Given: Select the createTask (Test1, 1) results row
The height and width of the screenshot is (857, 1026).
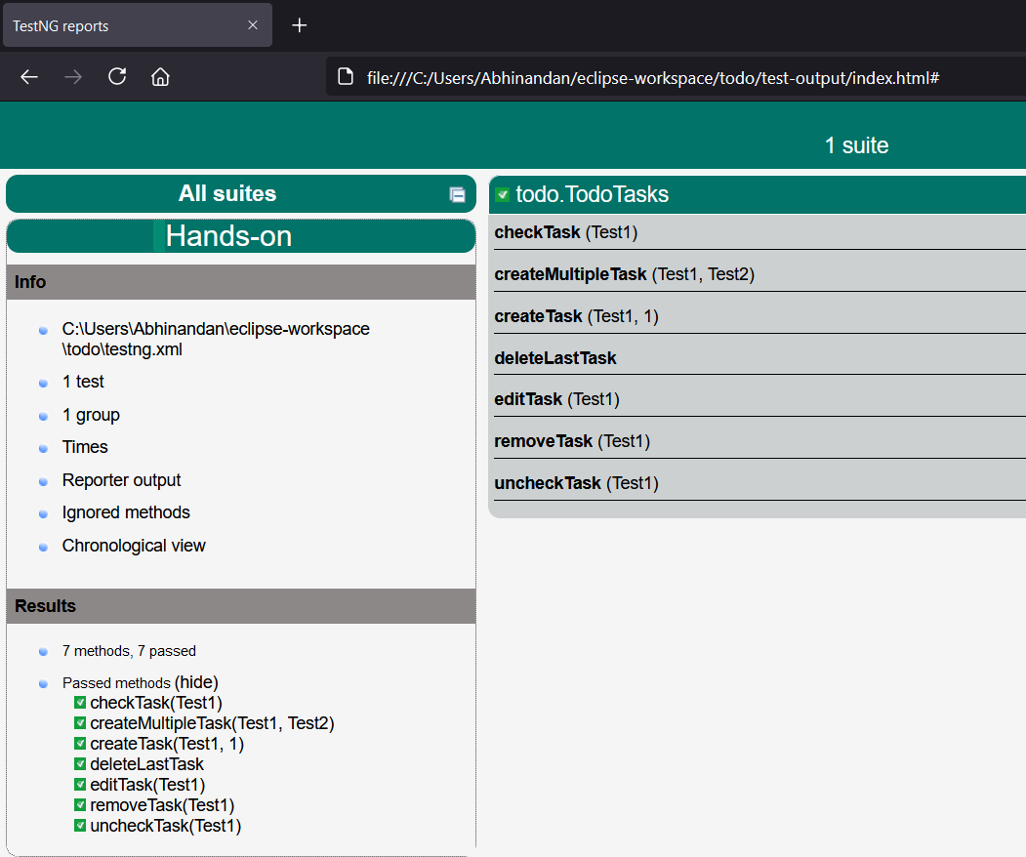Looking at the screenshot, I should [x=759, y=316].
